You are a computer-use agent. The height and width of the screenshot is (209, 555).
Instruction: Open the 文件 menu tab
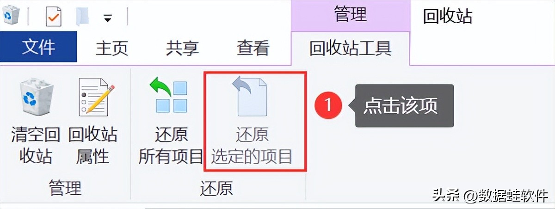(x=38, y=47)
